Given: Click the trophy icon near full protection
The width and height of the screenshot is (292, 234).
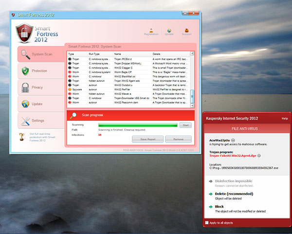Looking at the screenshot, I should tap(22, 137).
